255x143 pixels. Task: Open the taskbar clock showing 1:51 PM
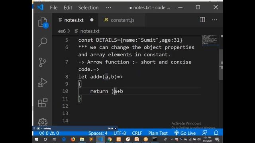coord(207,139)
